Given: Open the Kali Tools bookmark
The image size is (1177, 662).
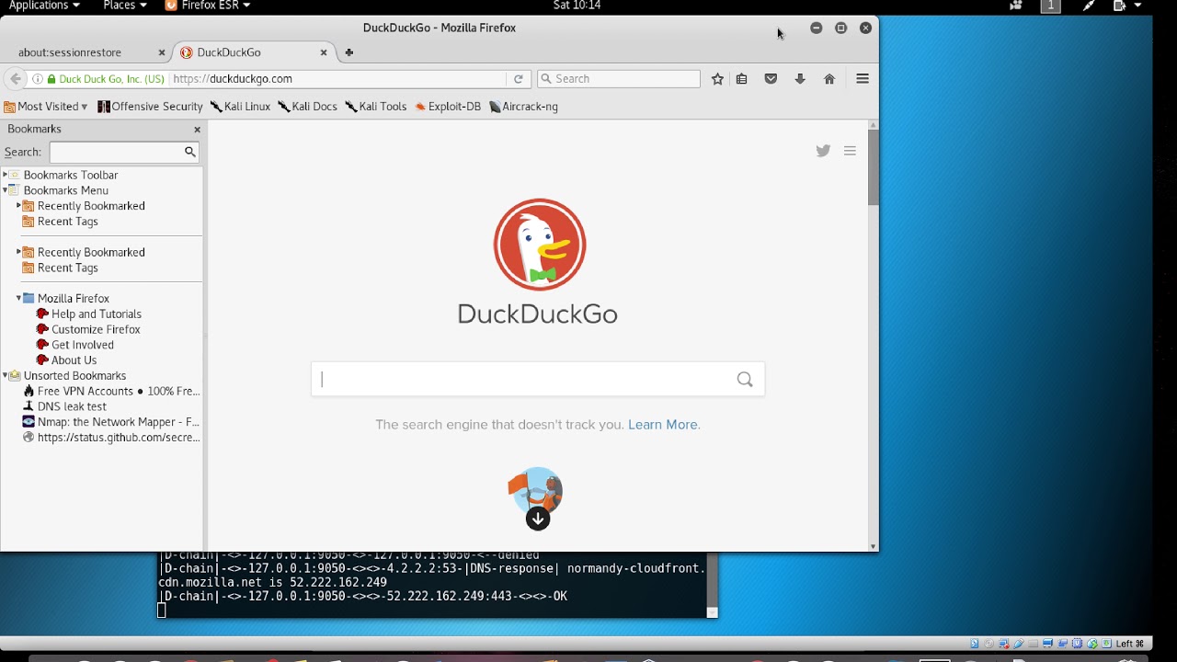Looking at the screenshot, I should [376, 107].
